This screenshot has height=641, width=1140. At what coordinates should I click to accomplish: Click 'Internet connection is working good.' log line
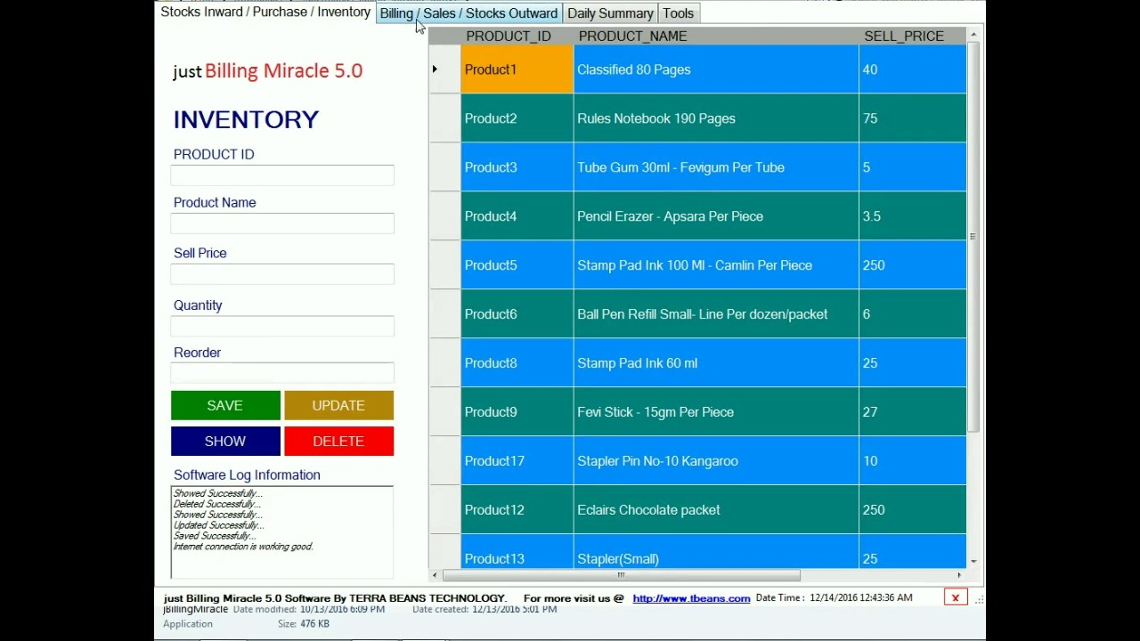[x=243, y=547]
